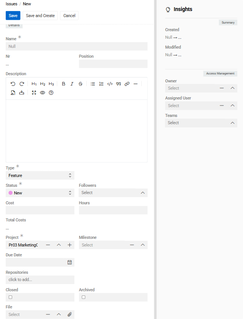This screenshot has width=243, height=319.
Task: Add new Project with plus icon
Action: (69, 245)
